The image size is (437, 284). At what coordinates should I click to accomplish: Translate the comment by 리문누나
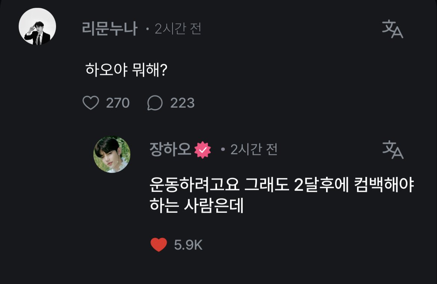(x=393, y=29)
